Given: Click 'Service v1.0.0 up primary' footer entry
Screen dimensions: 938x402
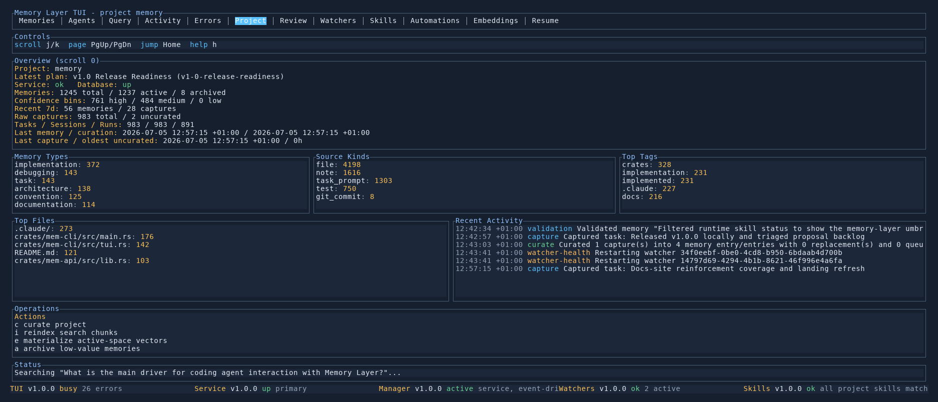Looking at the screenshot, I should 250,388.
